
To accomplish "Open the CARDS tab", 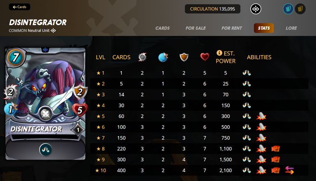I will [163, 28].
